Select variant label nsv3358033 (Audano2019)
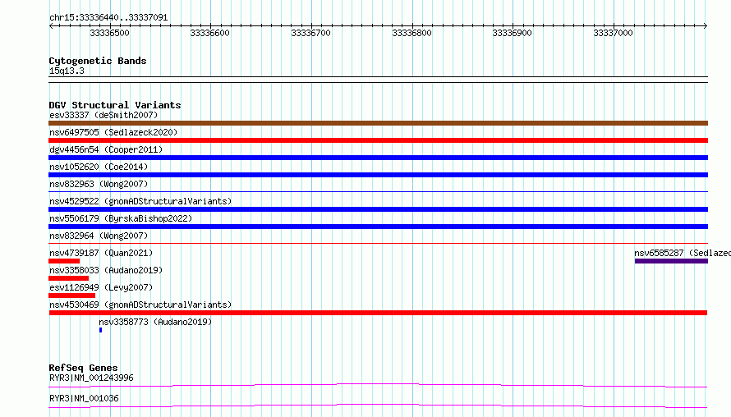731x417 pixels. 106,270
